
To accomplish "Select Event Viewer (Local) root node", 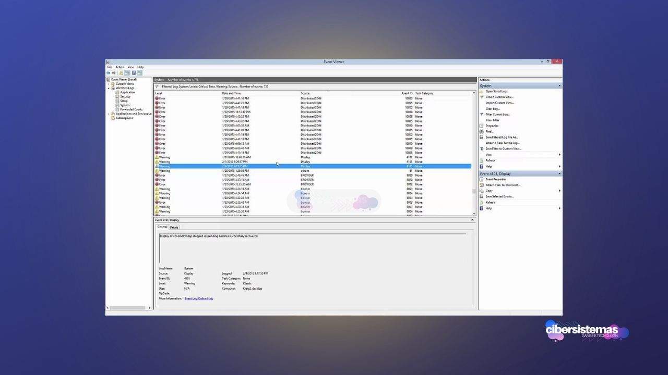I will point(124,80).
